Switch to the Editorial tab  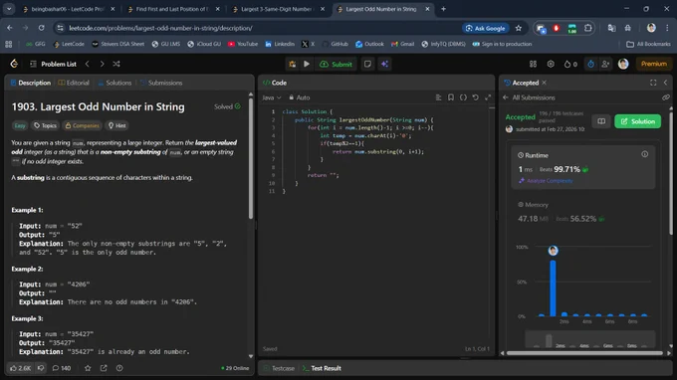coord(74,83)
